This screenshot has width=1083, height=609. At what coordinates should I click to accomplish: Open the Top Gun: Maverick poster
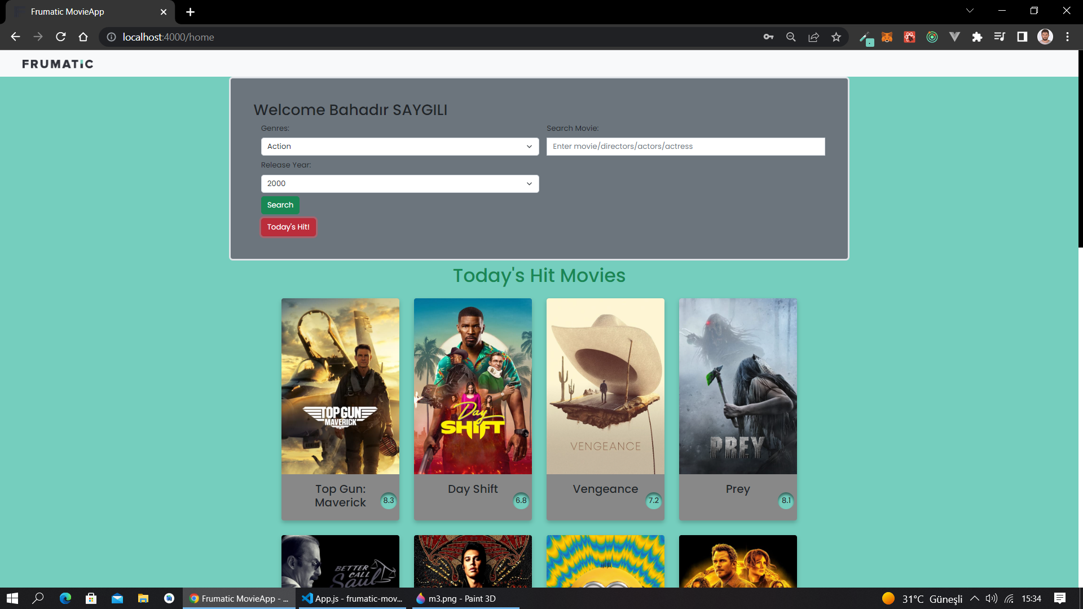pos(340,386)
